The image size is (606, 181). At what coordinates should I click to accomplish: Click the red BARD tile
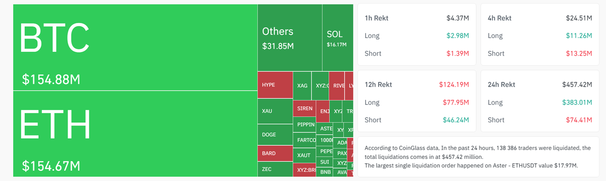click(275, 153)
